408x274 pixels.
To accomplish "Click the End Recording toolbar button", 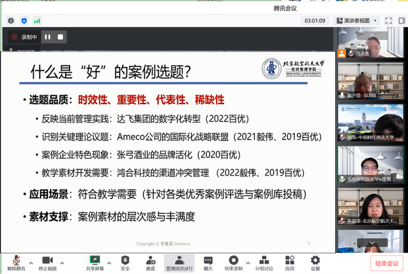I will click(234, 262).
